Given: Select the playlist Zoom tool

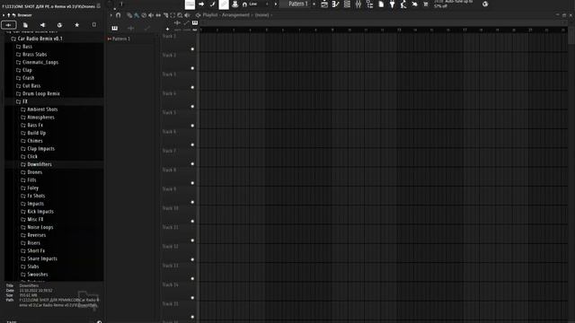Looking at the screenshot, I should click(180, 15).
